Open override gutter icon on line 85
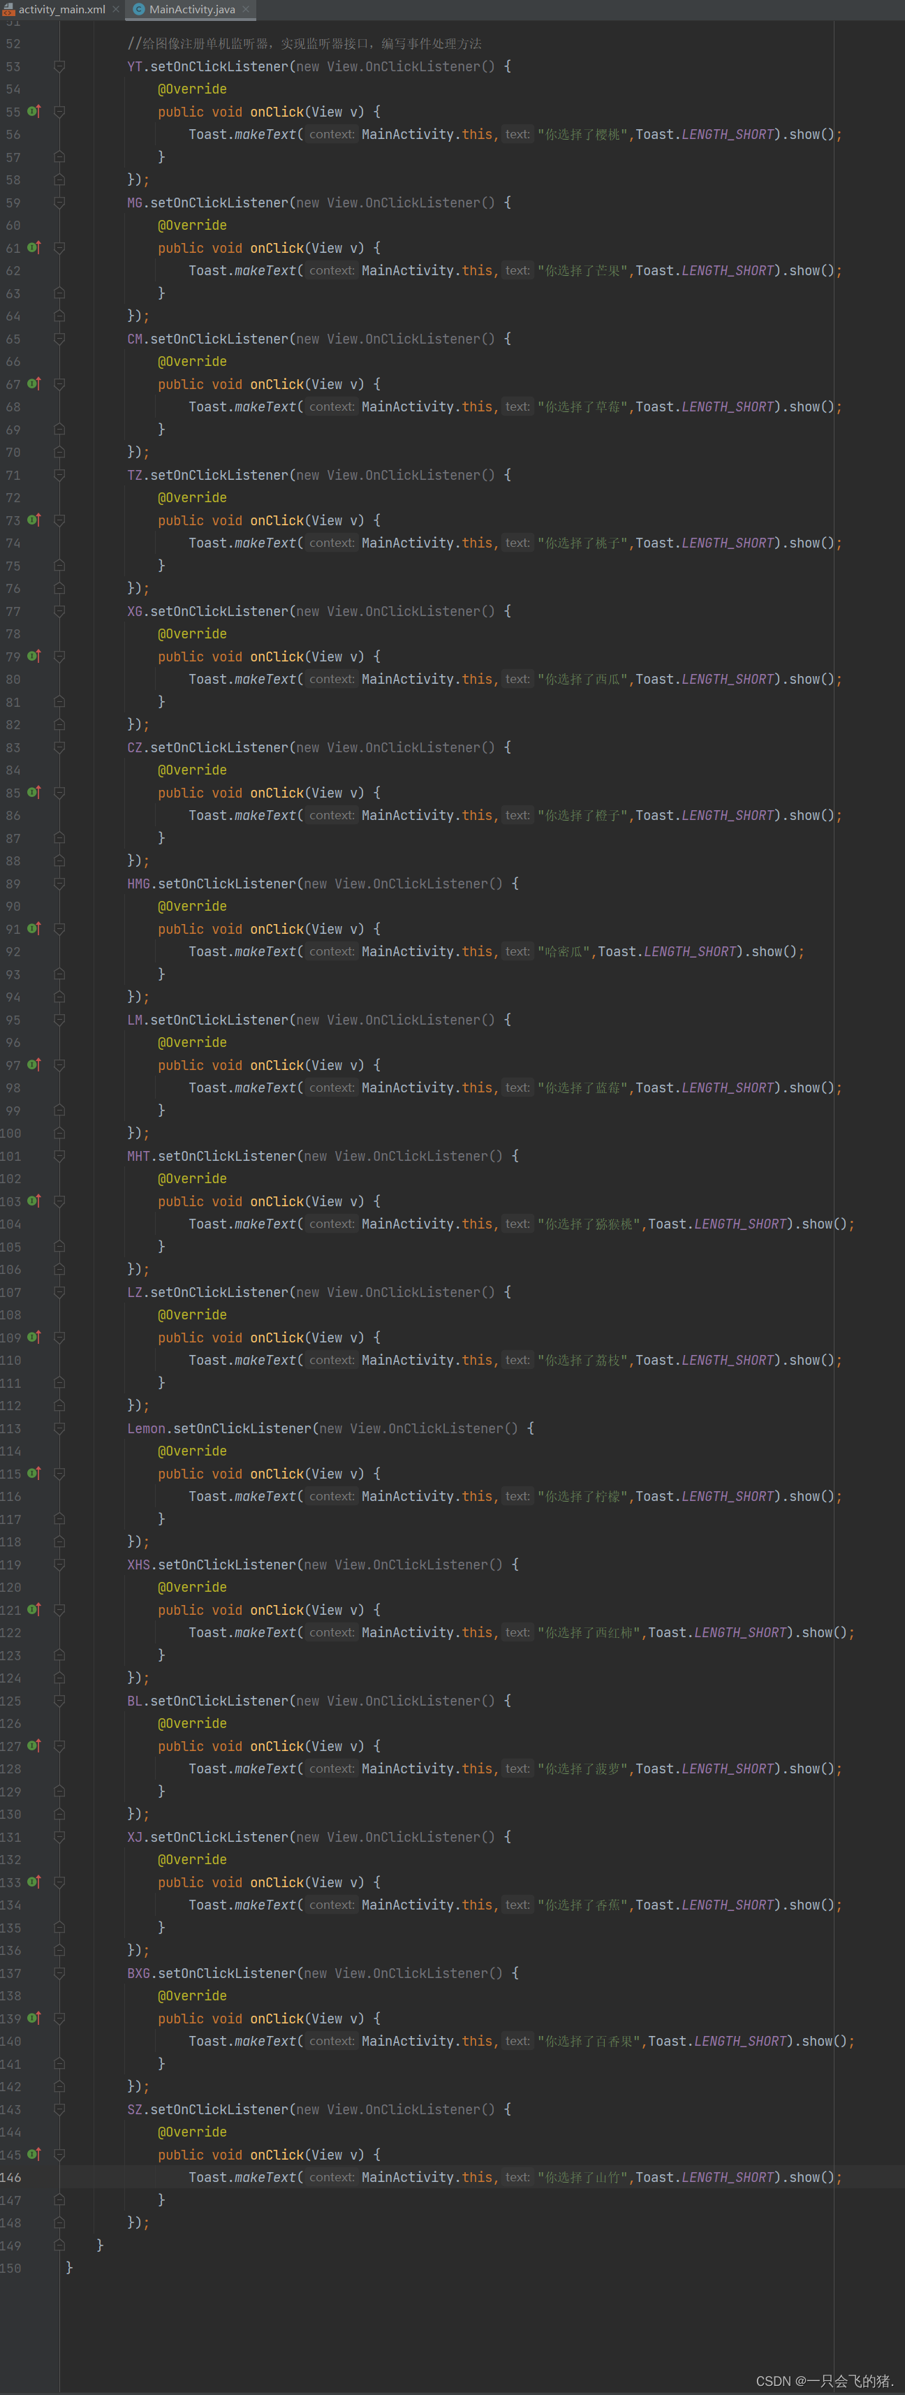 click(x=34, y=792)
